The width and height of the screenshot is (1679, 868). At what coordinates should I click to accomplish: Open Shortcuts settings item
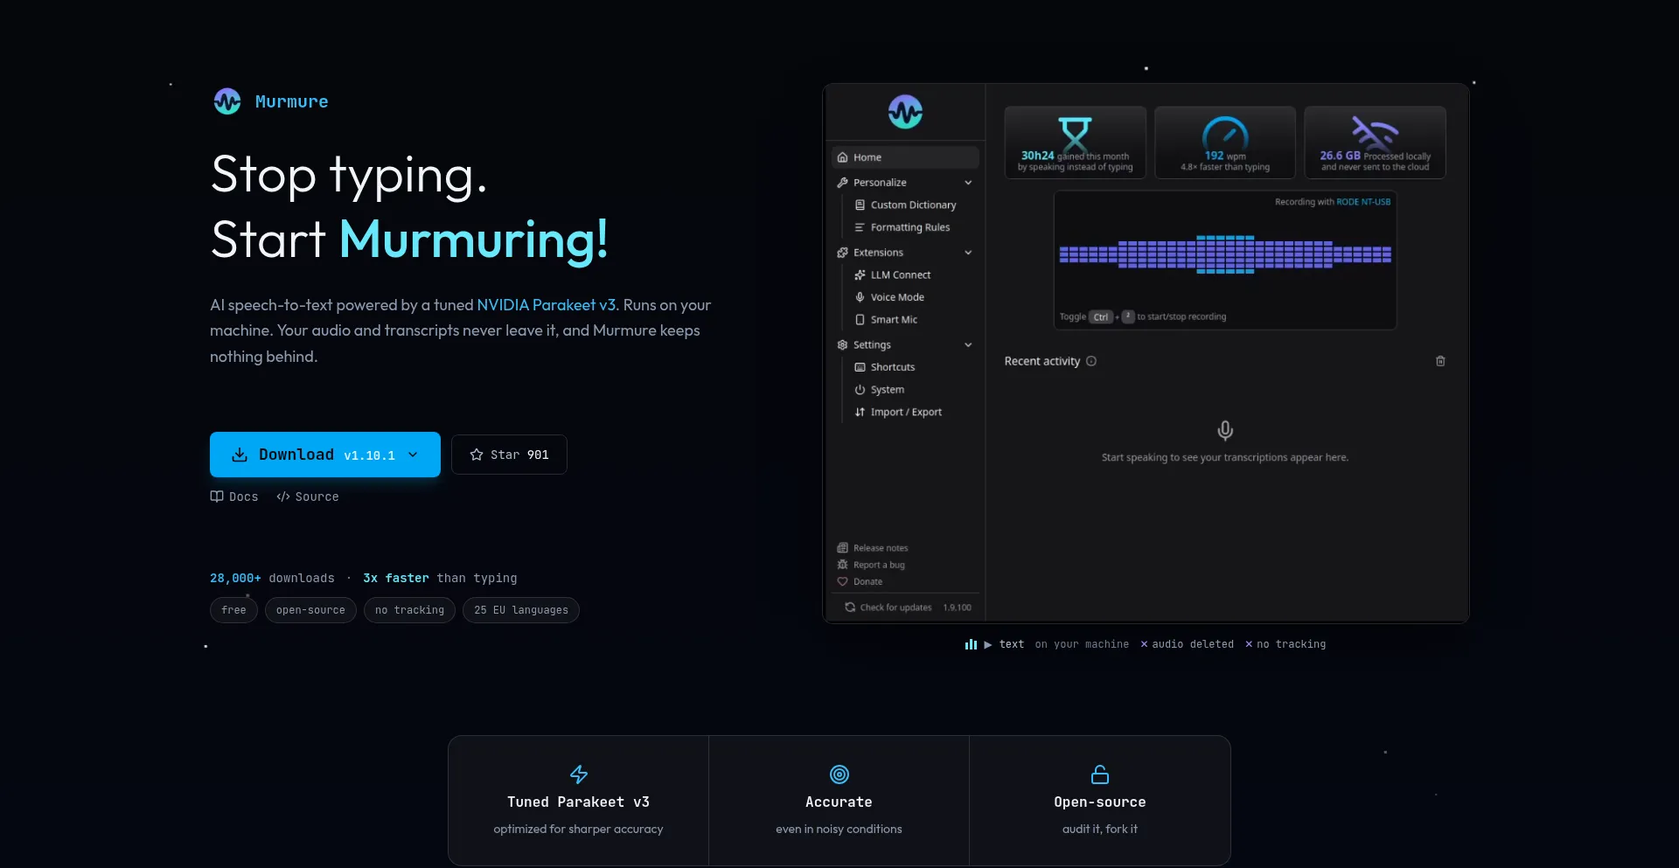pyautogui.click(x=893, y=367)
